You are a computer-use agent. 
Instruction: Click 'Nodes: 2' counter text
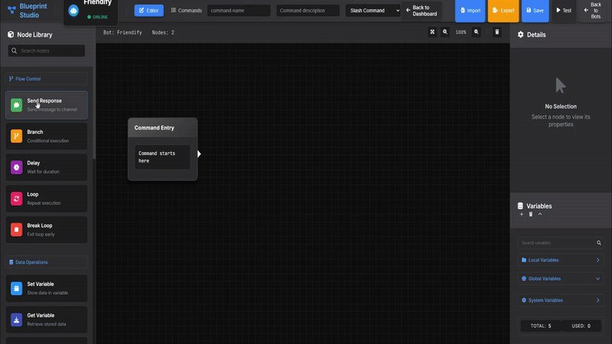(x=163, y=32)
